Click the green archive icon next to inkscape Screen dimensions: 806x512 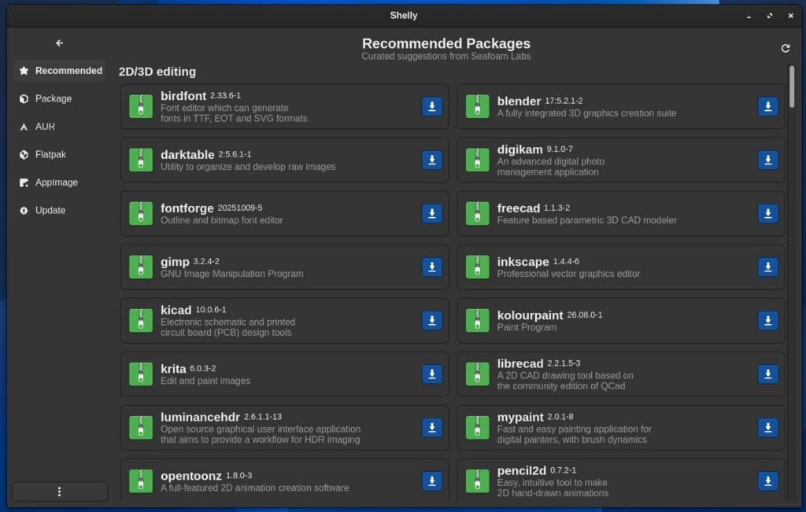[477, 267]
